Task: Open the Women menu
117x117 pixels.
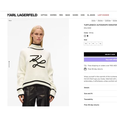Action: point(53,15)
